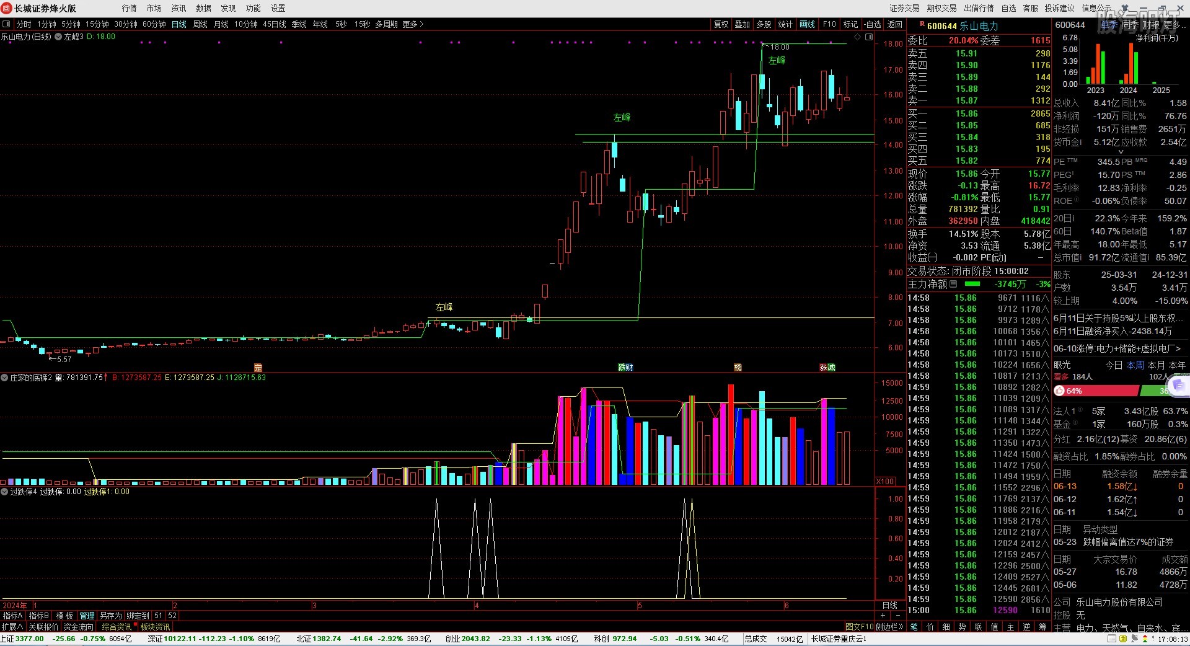This screenshot has height=646, width=1190.
Task: Switch to the 周线 weekly chart
Action: 200,24
